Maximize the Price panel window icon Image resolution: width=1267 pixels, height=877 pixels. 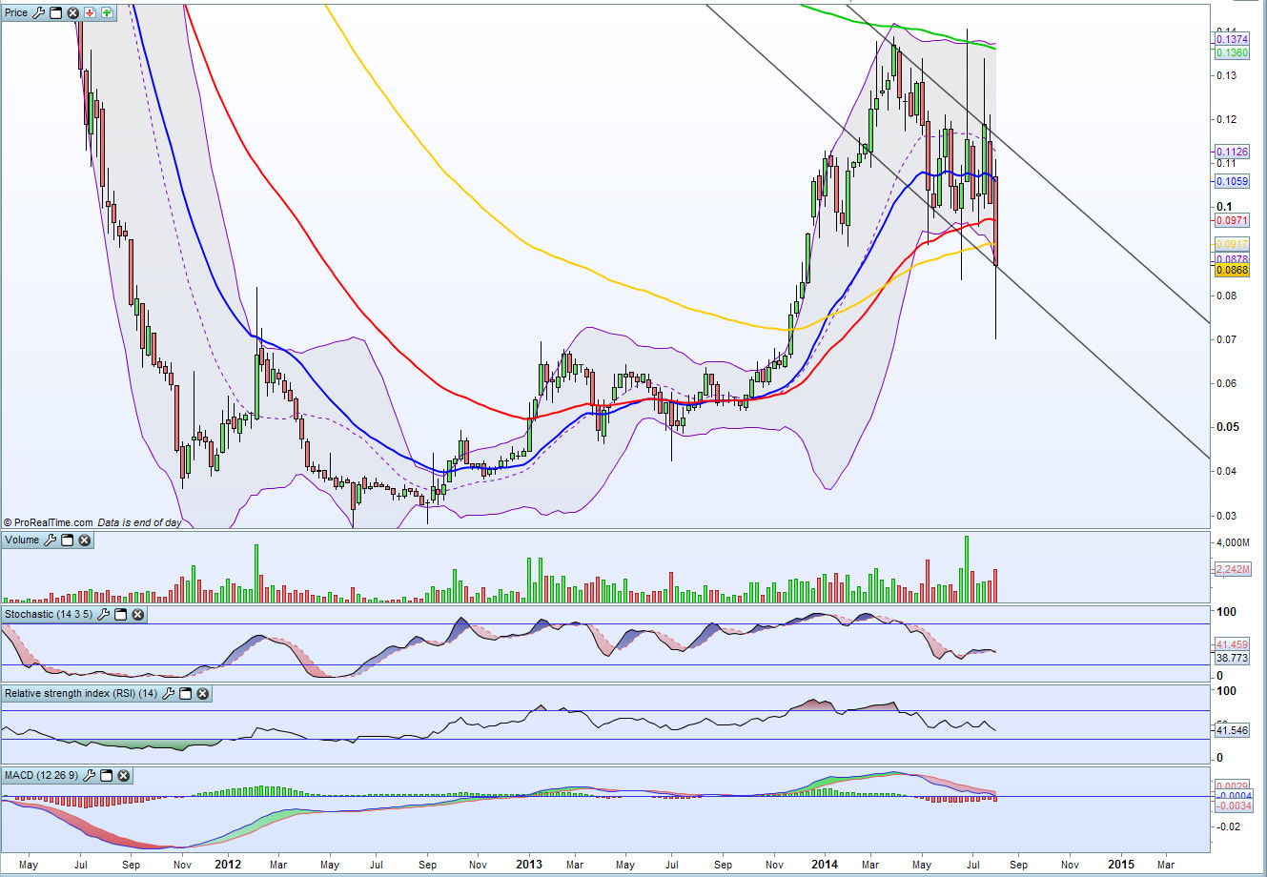(x=55, y=12)
